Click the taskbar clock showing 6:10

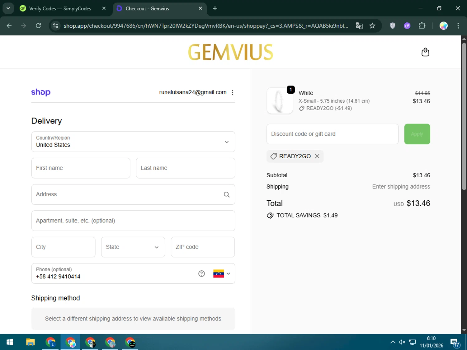click(x=431, y=342)
